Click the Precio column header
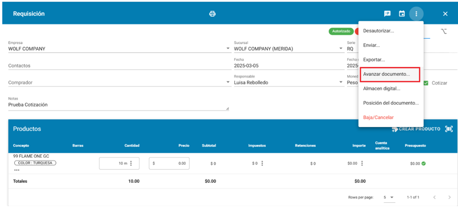This screenshot has height=209, width=458. 184,146
